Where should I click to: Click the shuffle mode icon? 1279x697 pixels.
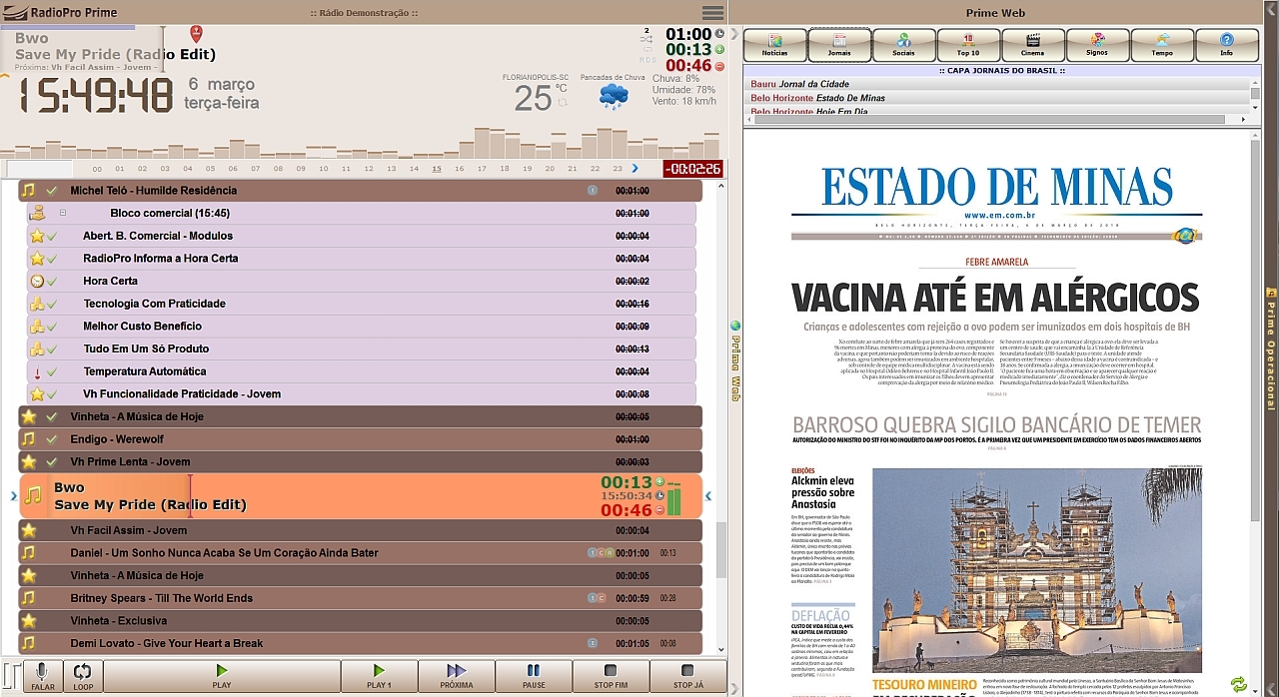646,41
